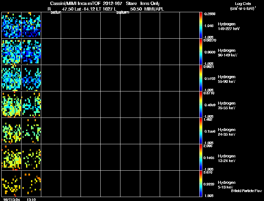
Task: Click the 13:10 image for Hydrogen 5-13 keV
Action: (x=31, y=184)
